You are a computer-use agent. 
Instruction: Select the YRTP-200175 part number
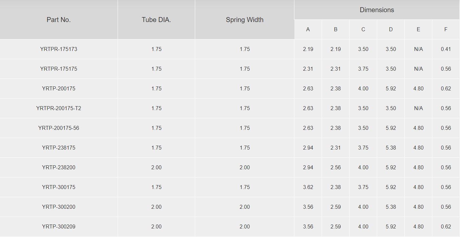pyautogui.click(x=58, y=89)
